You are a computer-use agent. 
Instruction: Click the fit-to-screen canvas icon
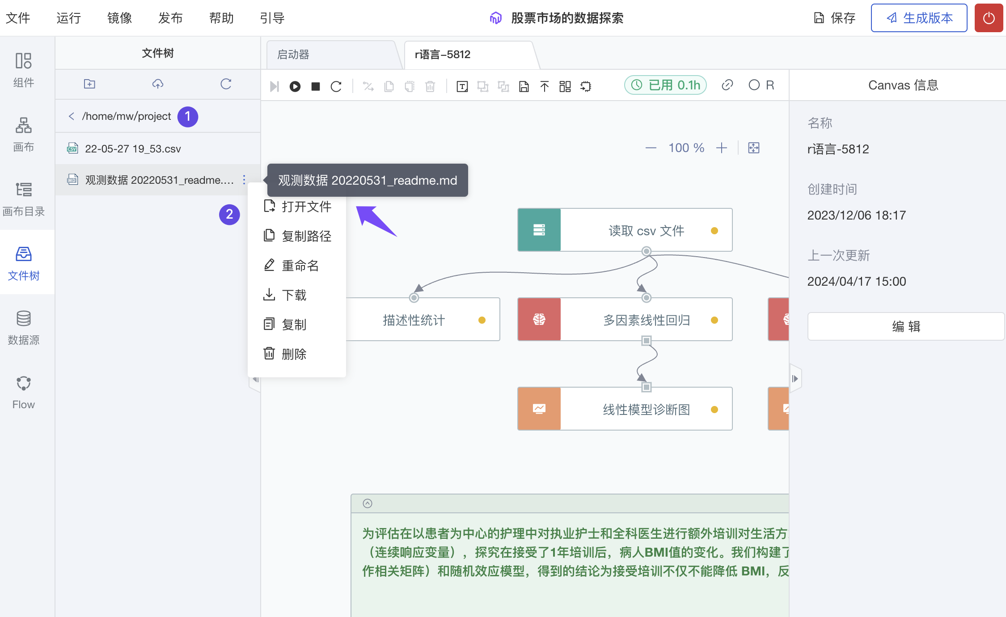coord(754,148)
